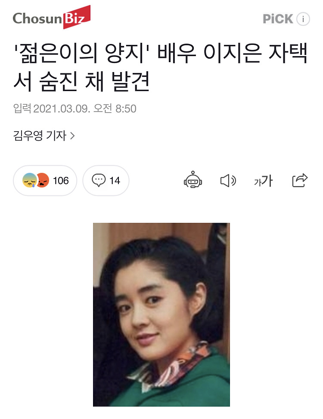Image resolution: width=323 pixels, height=419 pixels.
Task: Click the article date 2021.03.09 text
Action: click(x=62, y=109)
